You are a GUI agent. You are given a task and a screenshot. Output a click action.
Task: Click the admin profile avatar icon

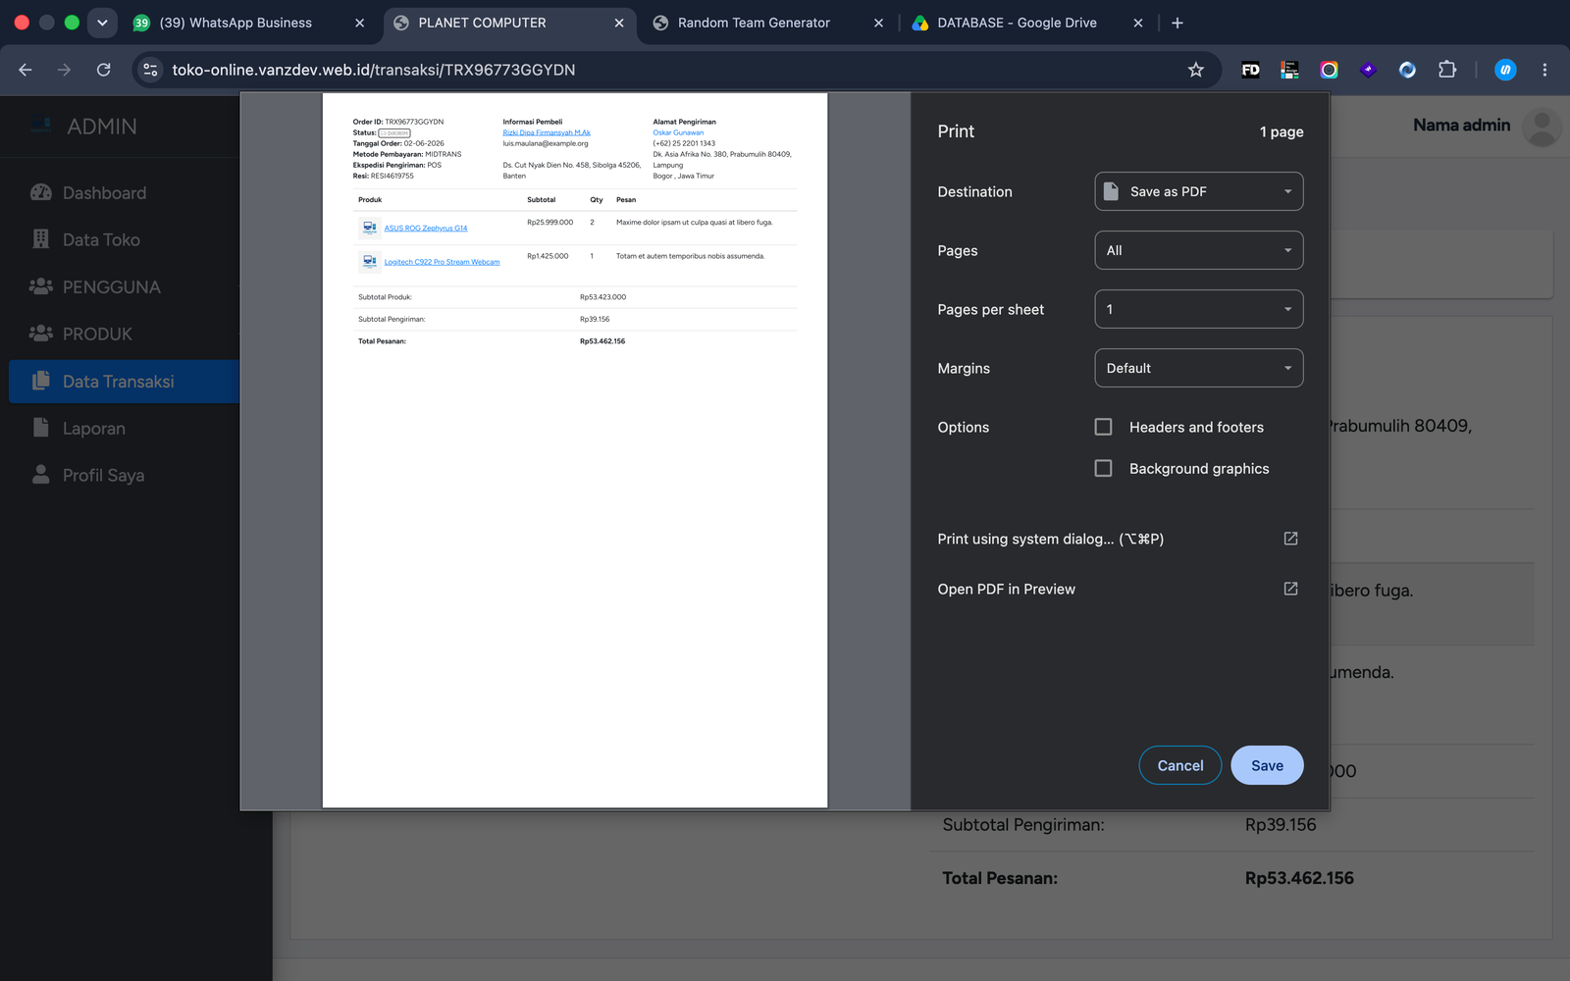(x=1542, y=127)
